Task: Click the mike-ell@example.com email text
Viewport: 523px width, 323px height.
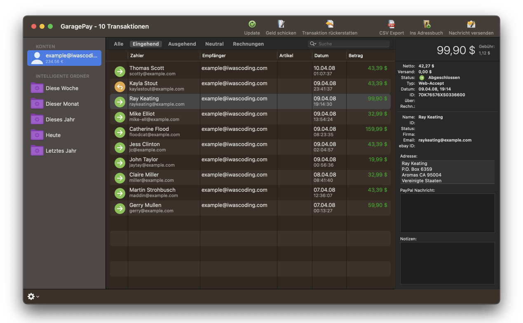Action: (154, 119)
